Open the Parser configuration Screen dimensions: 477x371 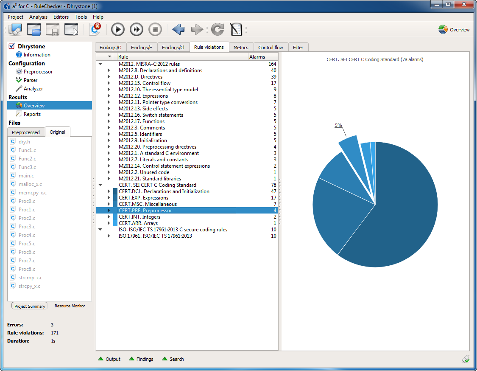click(x=31, y=80)
